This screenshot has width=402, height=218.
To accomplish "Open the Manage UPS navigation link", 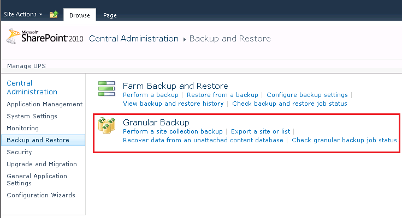I will point(26,66).
